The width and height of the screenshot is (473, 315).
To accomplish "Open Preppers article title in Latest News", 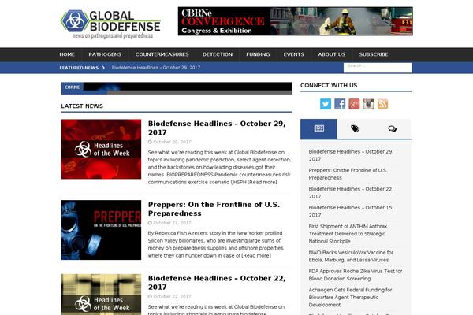I will 214,209.
